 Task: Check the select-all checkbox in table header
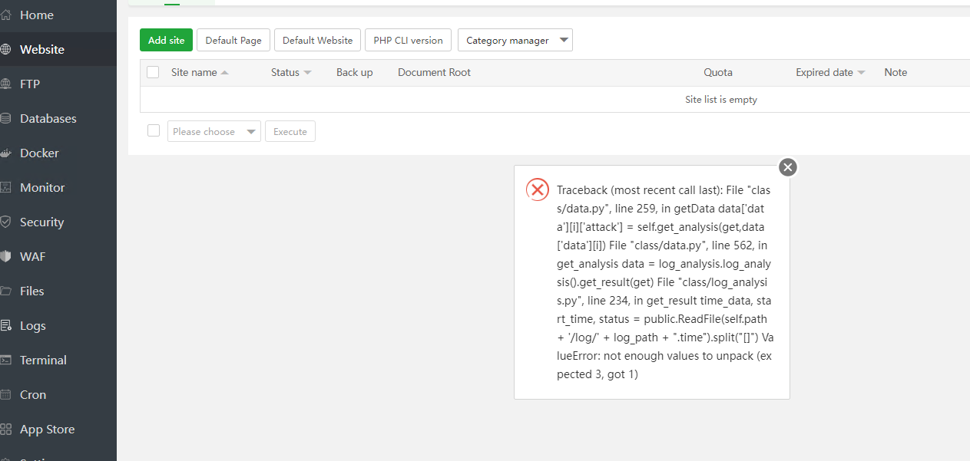click(153, 72)
